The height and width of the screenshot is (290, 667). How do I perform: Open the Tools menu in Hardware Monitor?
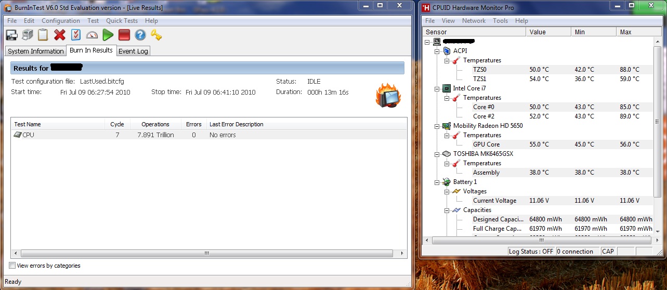point(500,21)
